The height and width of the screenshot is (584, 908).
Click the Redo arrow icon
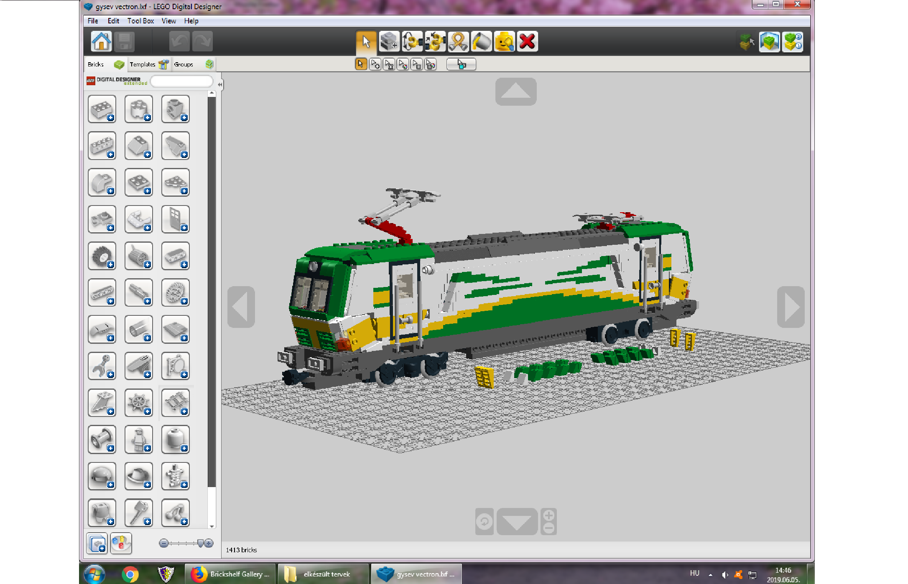tap(202, 42)
